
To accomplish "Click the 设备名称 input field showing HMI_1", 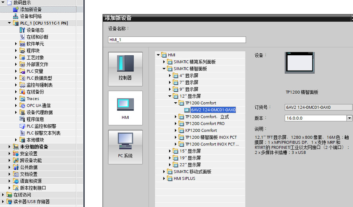I will [177, 40].
